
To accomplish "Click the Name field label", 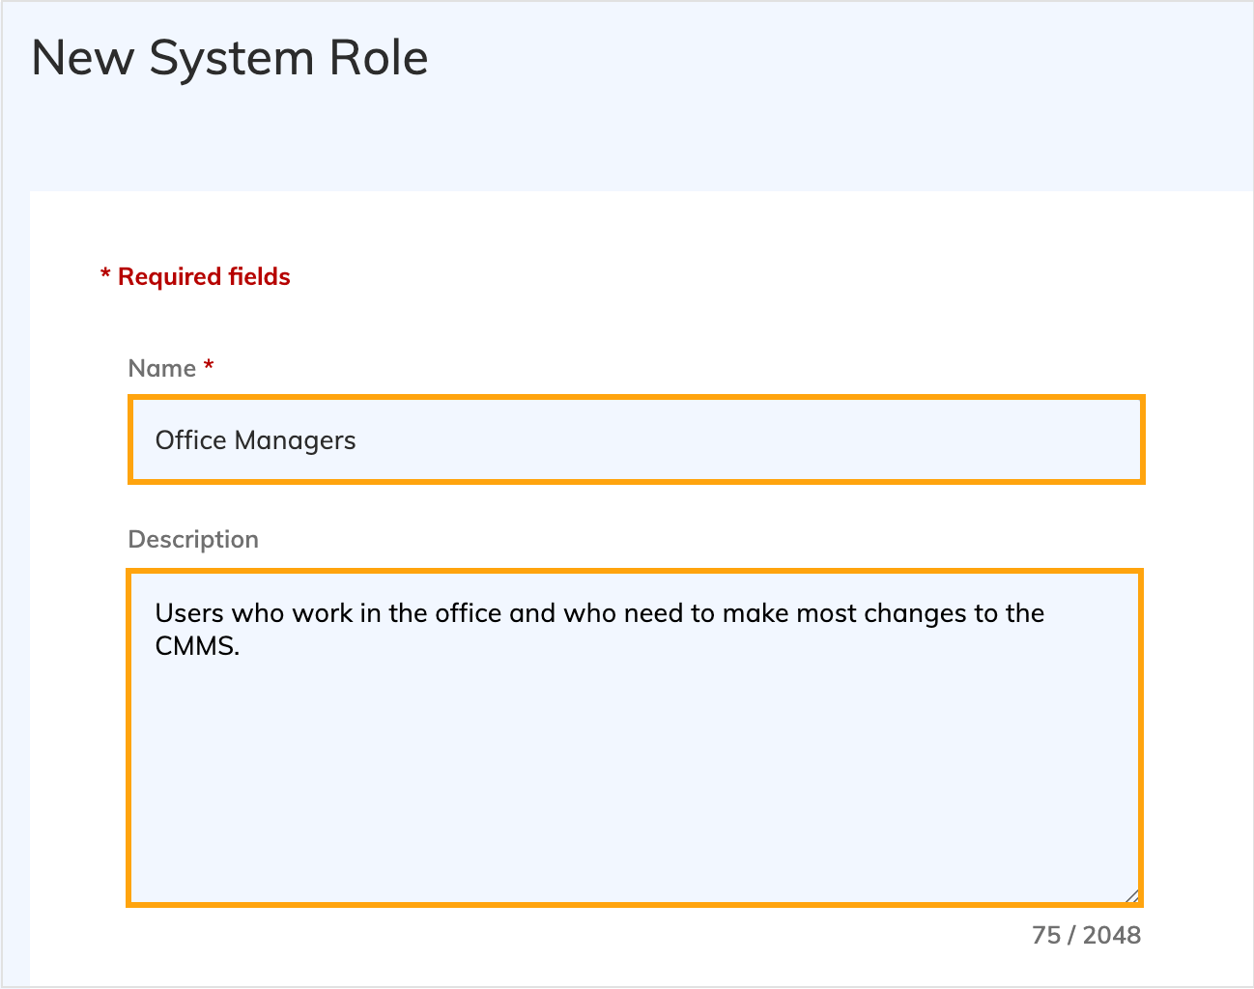I will click(x=161, y=368).
